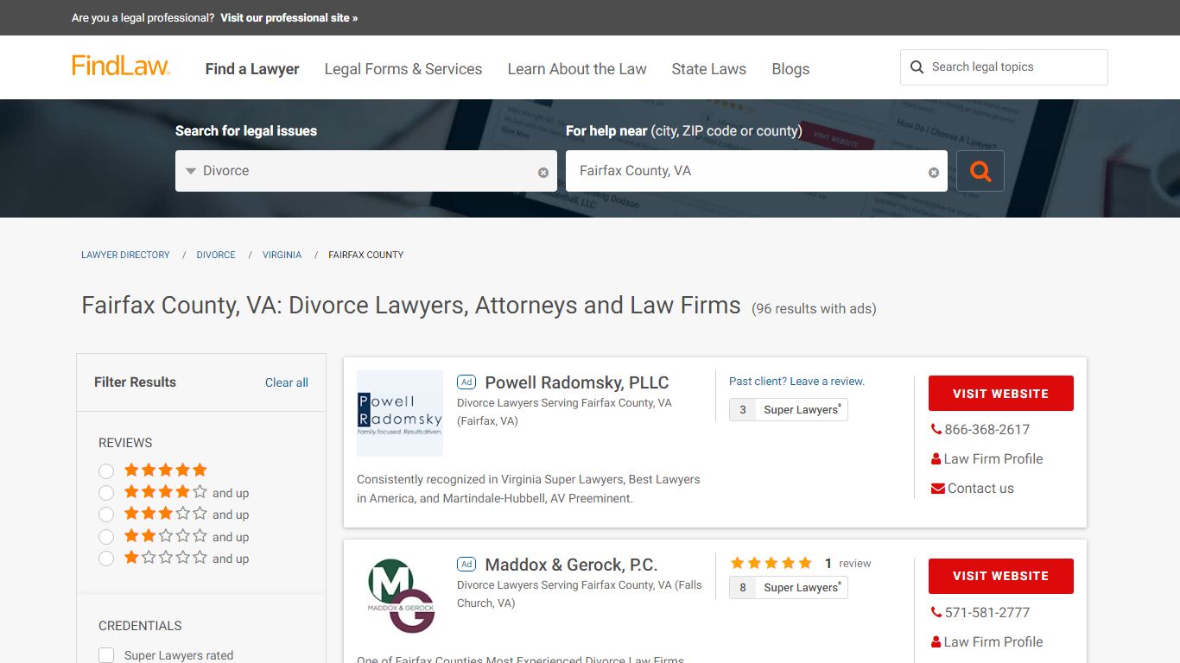Click the magnifier icon in legal topics search
The width and height of the screenshot is (1180, 663).
(917, 67)
